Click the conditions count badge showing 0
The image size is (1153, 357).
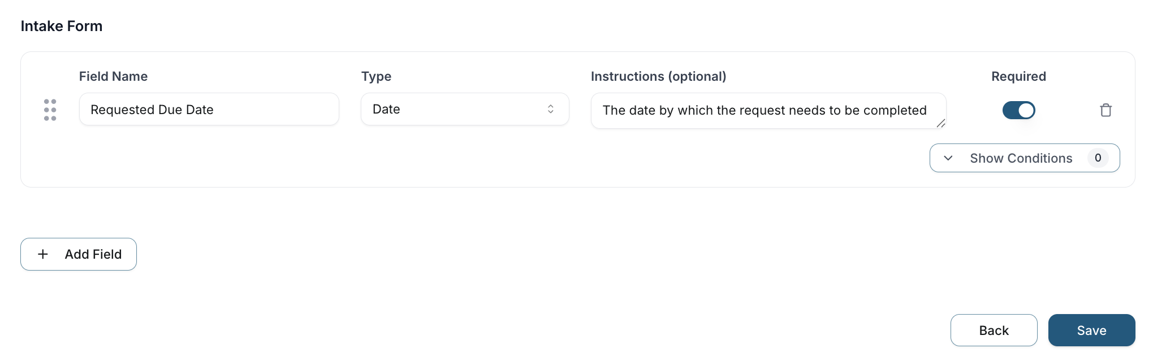pos(1098,158)
